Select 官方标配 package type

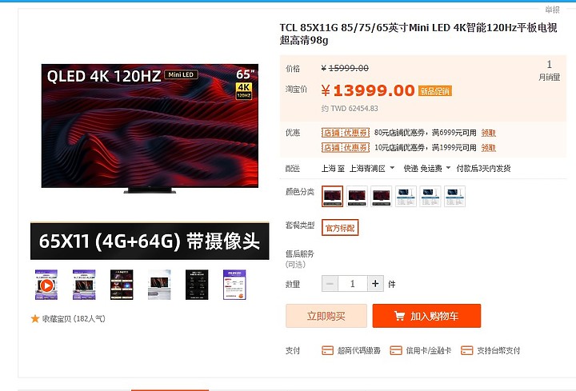(x=340, y=228)
